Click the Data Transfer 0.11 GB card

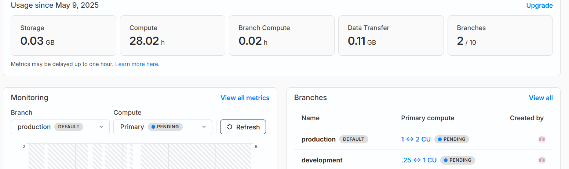pyautogui.click(x=391, y=36)
